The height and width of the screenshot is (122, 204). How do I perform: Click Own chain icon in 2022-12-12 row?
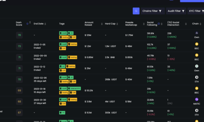[197, 66]
